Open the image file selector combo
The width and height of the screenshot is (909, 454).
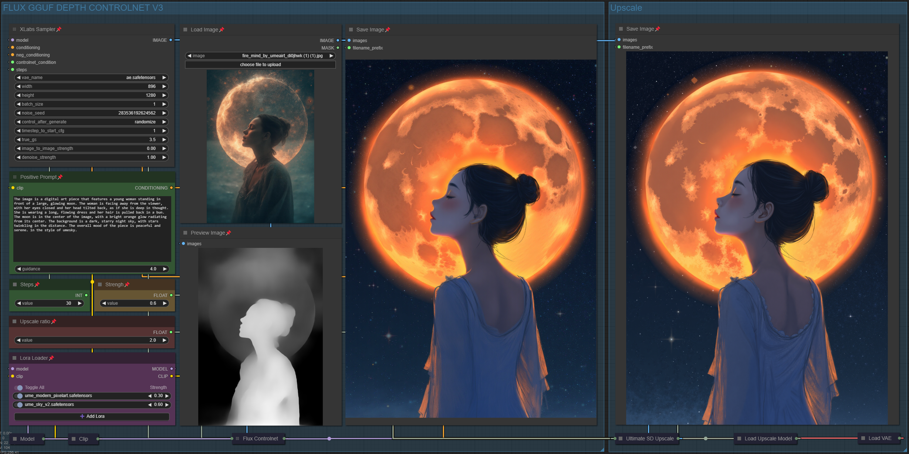pyautogui.click(x=260, y=56)
